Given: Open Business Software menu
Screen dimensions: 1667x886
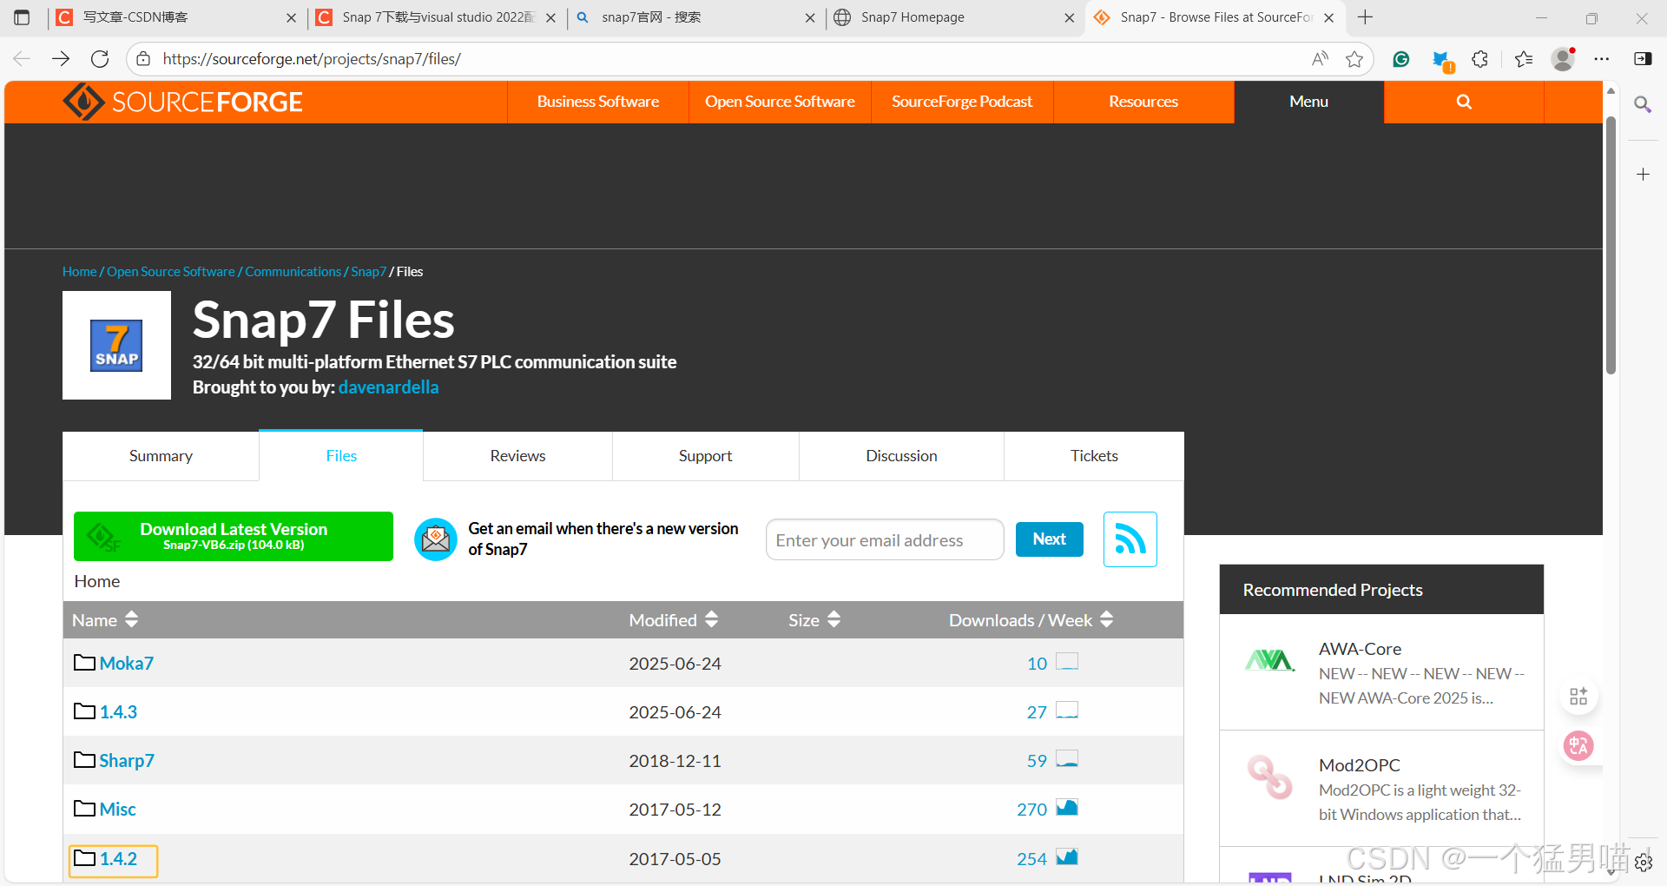Looking at the screenshot, I should [x=597, y=102].
